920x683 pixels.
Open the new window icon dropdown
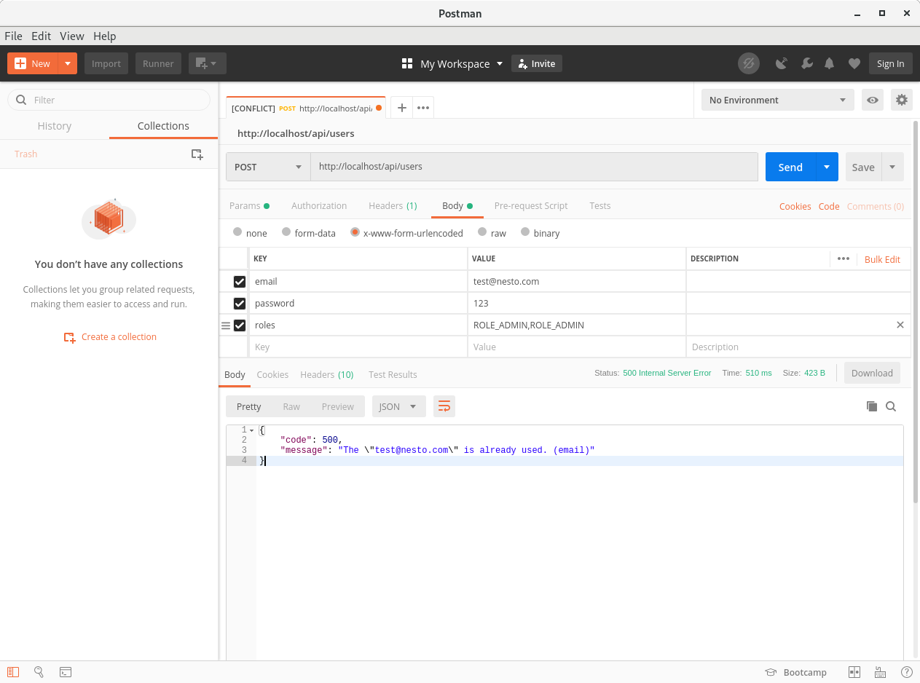(x=208, y=63)
